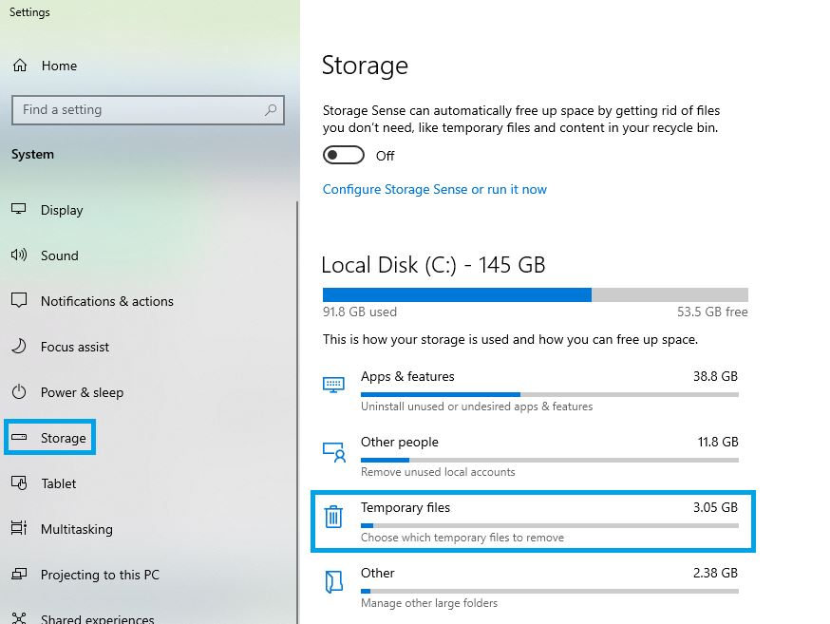Open the Other large folders category
This screenshot has width=830, height=624.
pyautogui.click(x=533, y=587)
